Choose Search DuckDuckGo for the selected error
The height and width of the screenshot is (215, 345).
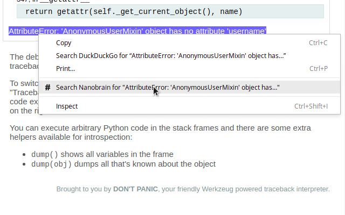[170, 56]
